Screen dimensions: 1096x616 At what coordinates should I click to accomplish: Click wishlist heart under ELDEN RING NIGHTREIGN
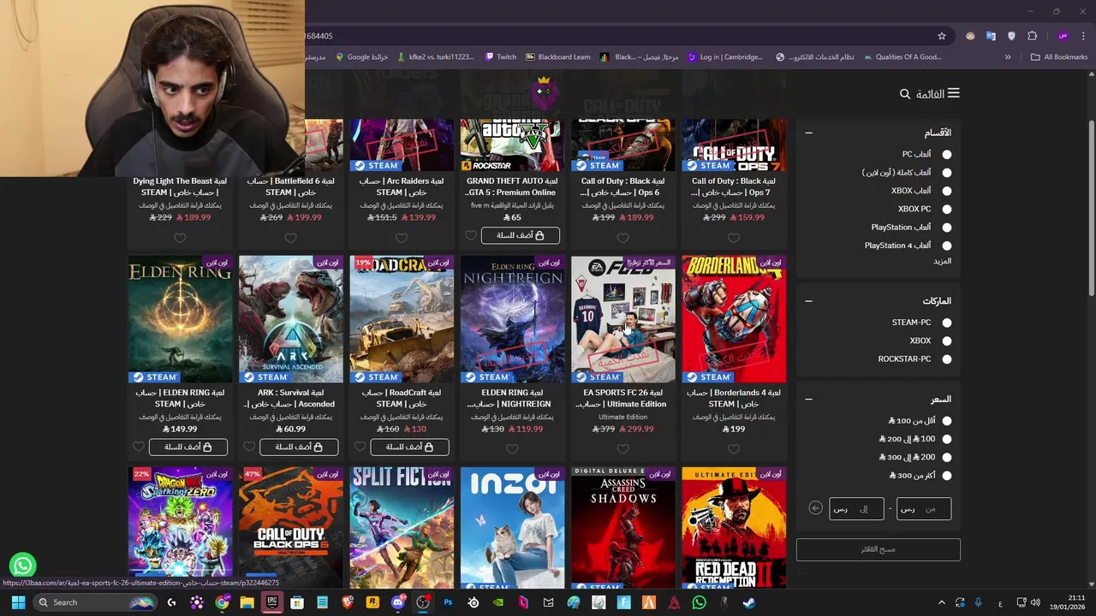512,449
